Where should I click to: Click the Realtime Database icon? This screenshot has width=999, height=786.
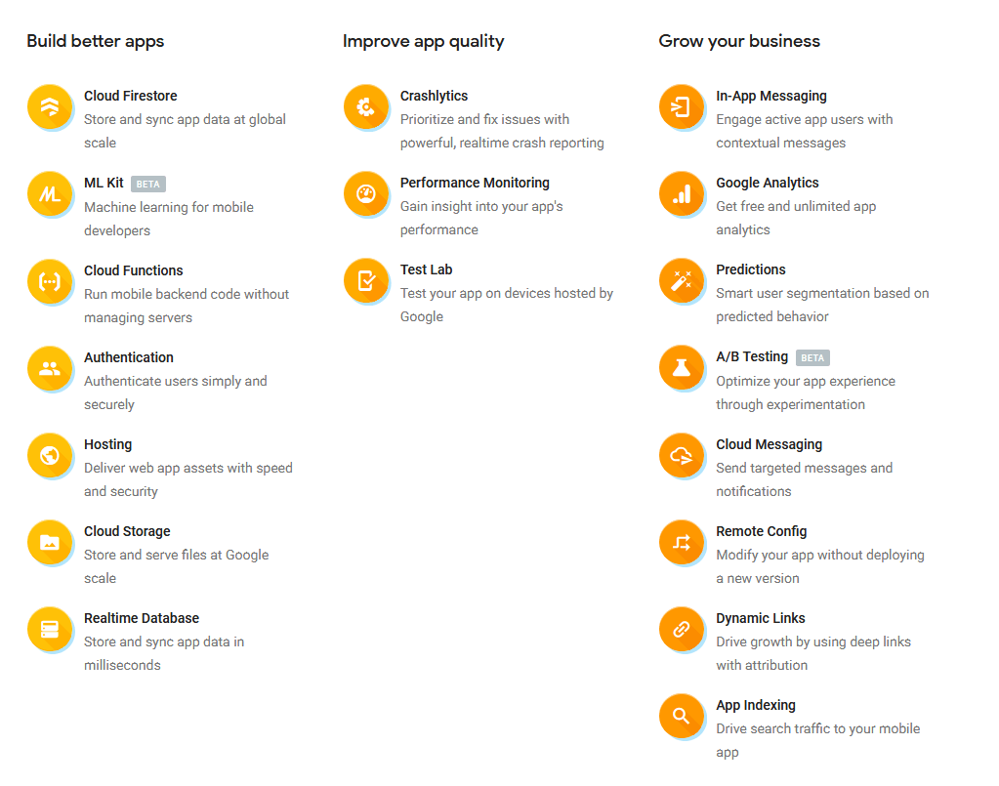pos(50,629)
